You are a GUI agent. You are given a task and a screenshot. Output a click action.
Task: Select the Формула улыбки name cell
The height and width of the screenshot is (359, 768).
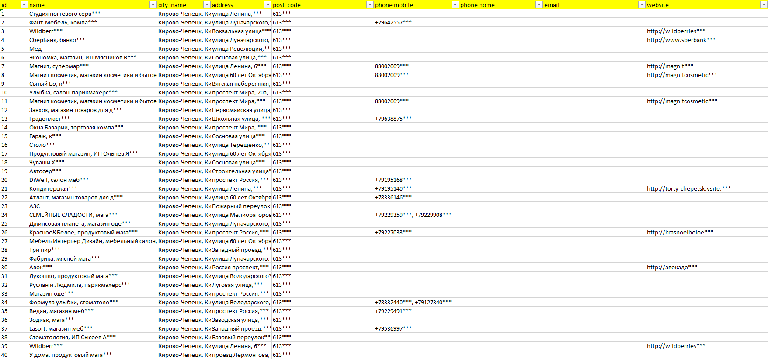[73, 302]
